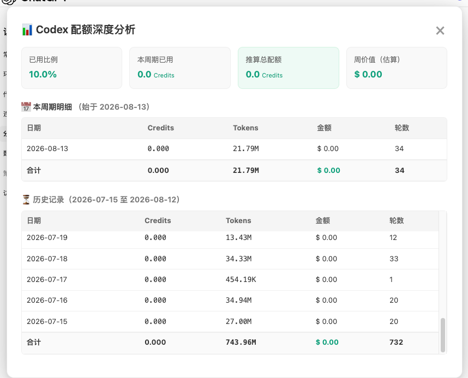Click the 2026-07-17 history row date
Image resolution: width=468 pixels, height=378 pixels.
click(47, 280)
